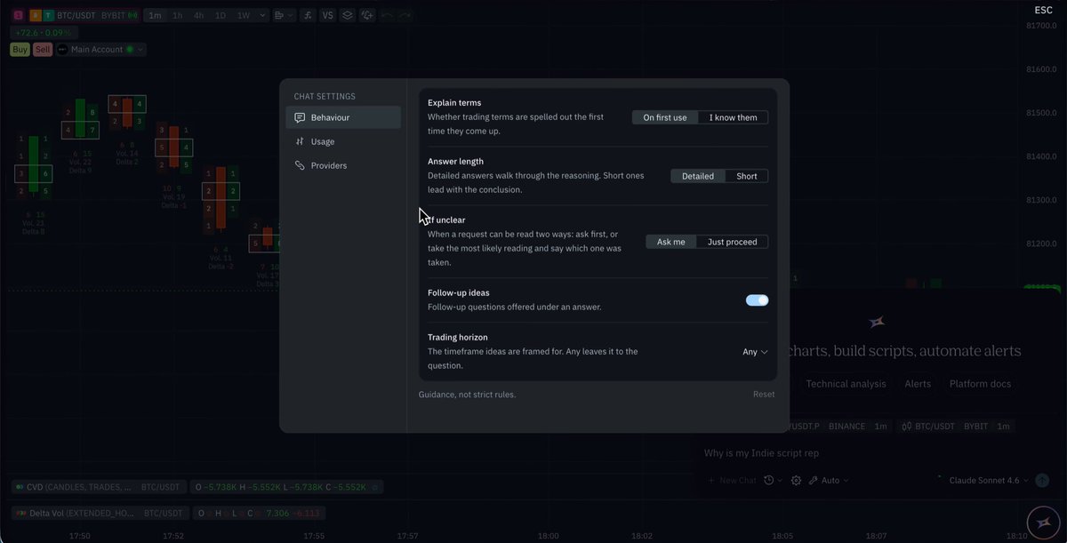Click the undo arrow in chart toolbar

click(x=387, y=15)
